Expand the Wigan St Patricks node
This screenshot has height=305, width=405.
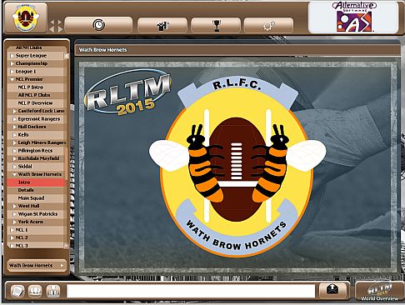(15, 214)
